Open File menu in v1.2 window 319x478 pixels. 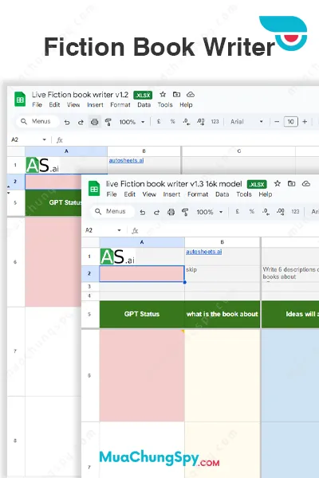pos(37,104)
